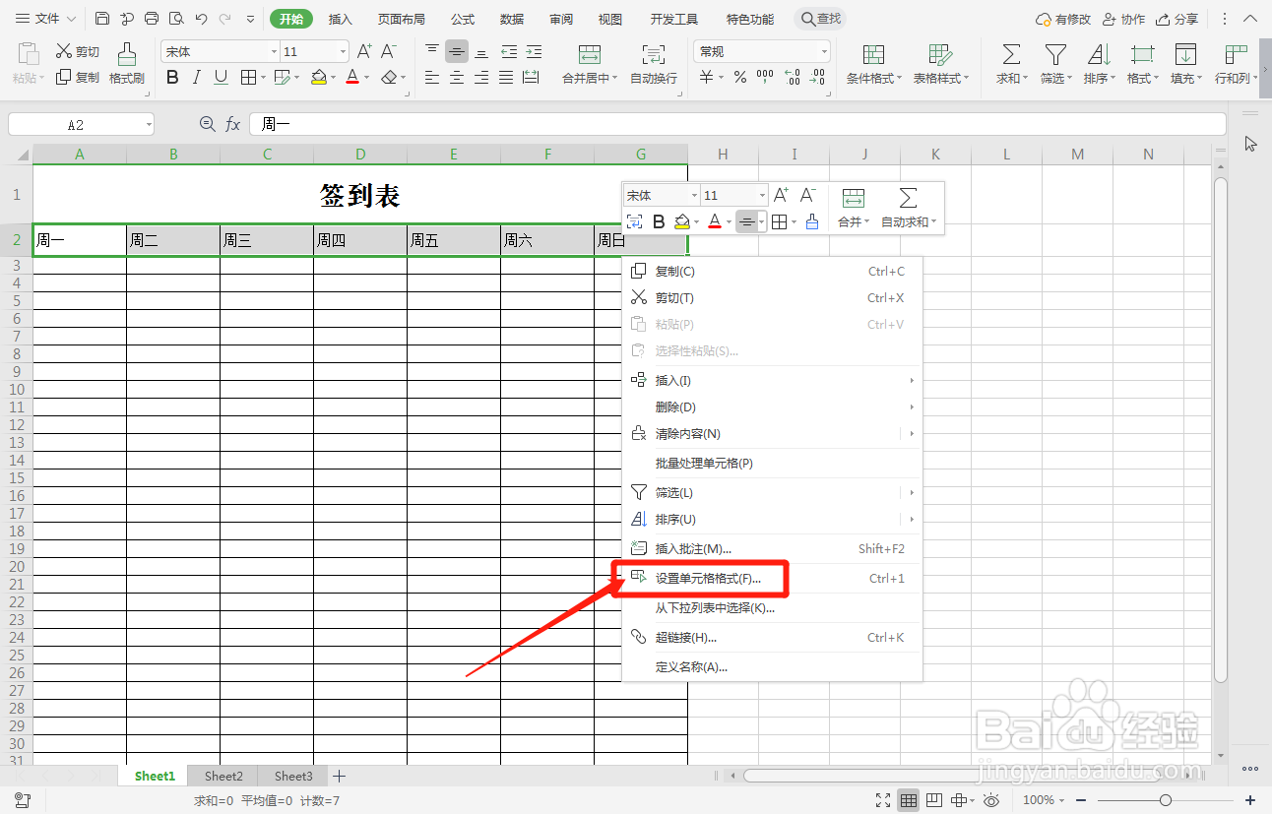Click the Table Style (表格样式) icon

pyautogui.click(x=940, y=54)
